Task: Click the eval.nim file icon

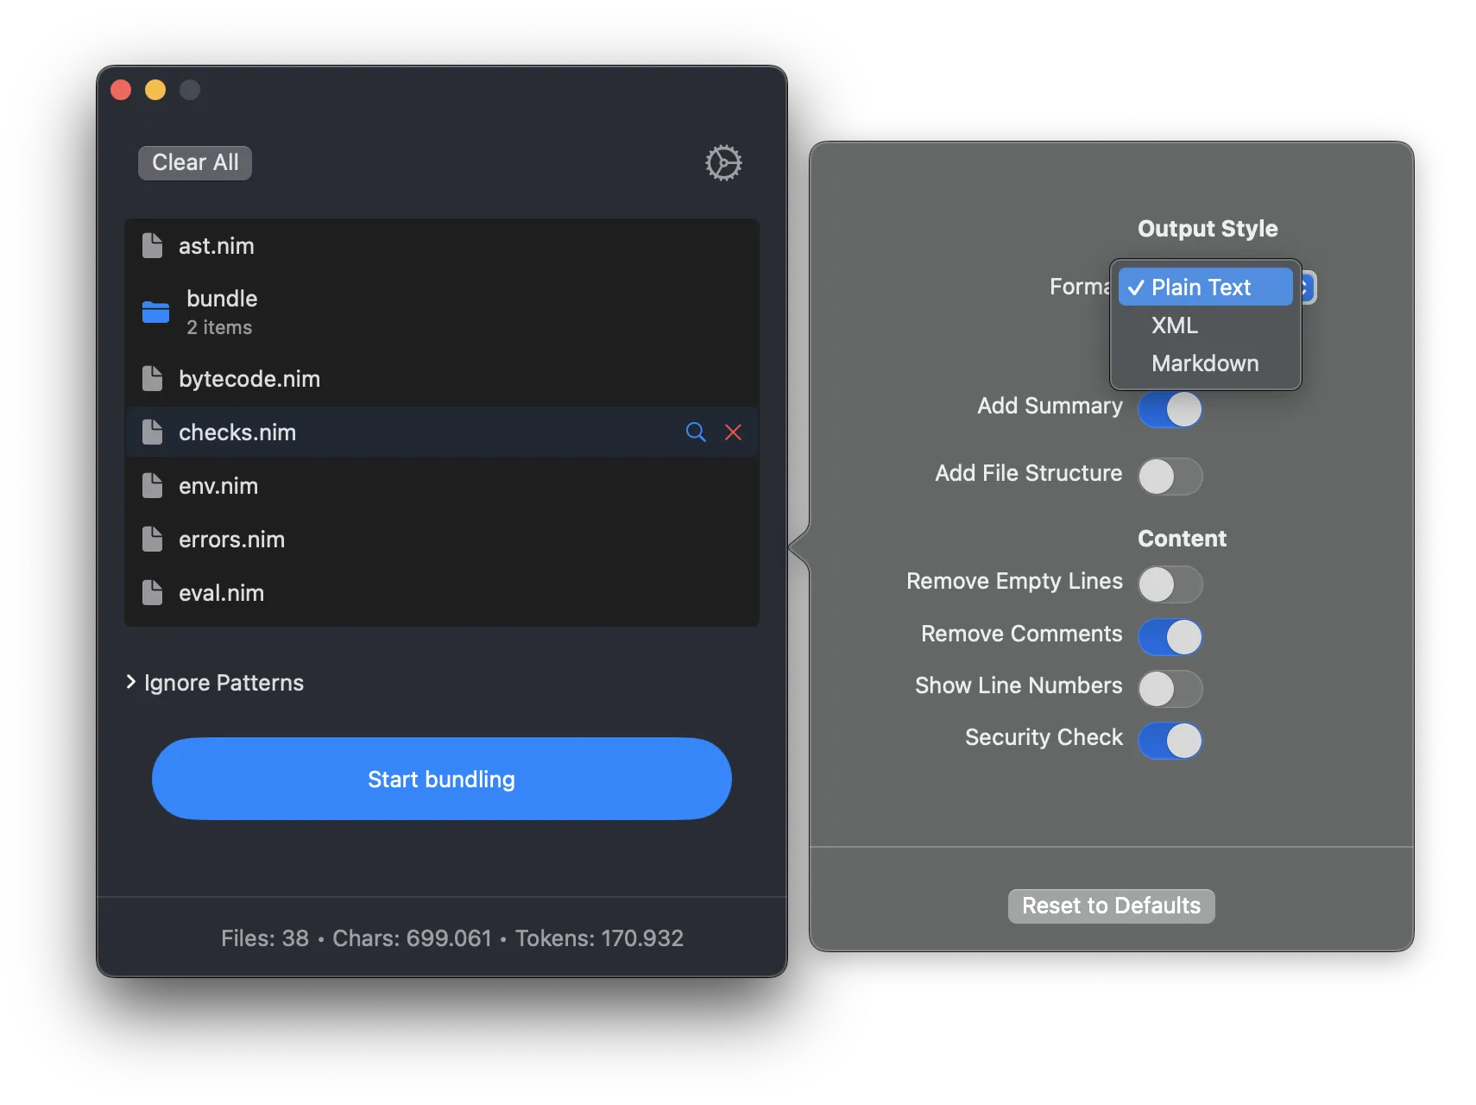Action: pos(153,593)
